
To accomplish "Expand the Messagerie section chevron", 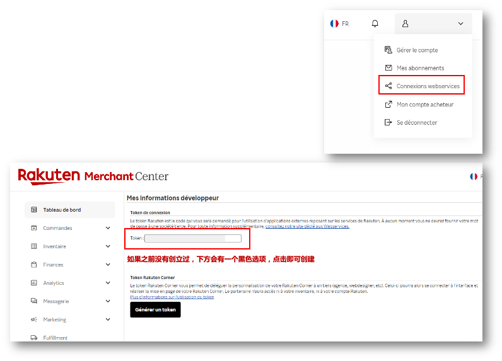I will [108, 301].
